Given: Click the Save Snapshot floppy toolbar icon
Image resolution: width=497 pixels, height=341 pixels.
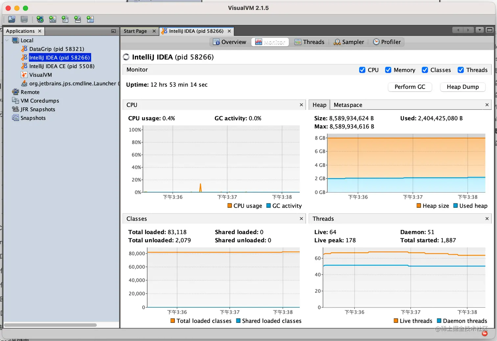Looking at the screenshot, I should click(x=24, y=19).
